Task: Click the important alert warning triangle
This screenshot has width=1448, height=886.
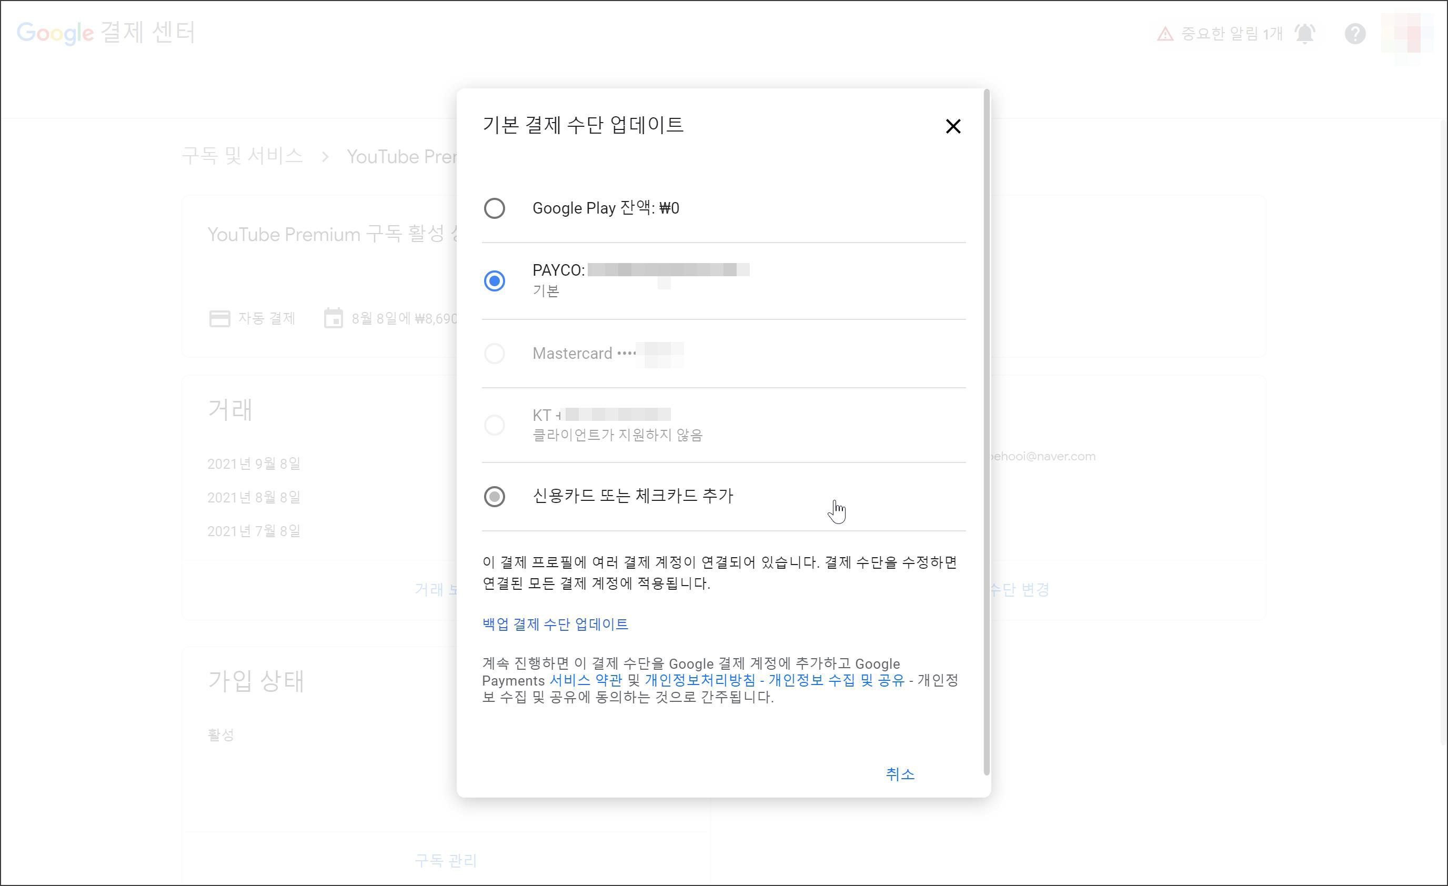Action: [1165, 34]
